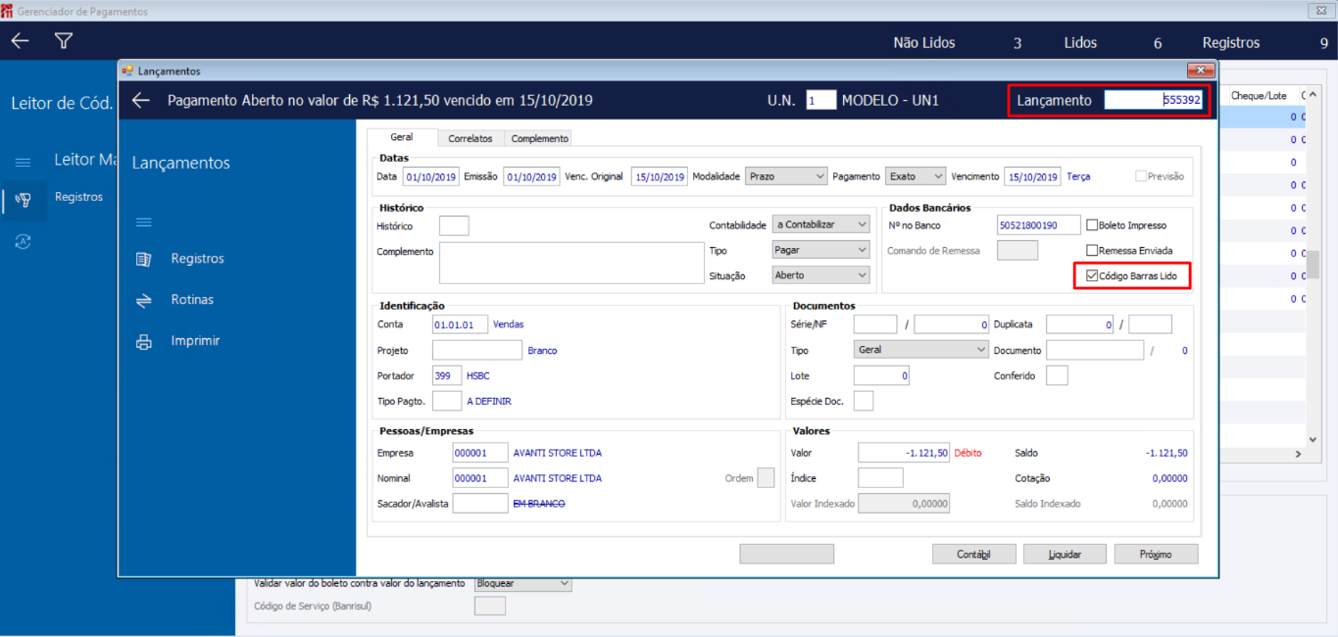Click the Portador field 399

coord(447,375)
